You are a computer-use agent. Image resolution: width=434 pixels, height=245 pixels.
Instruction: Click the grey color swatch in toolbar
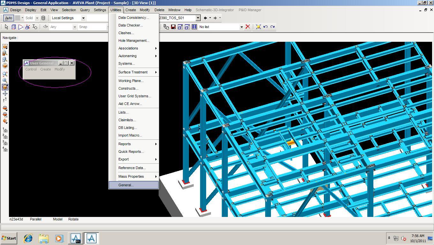point(18,18)
